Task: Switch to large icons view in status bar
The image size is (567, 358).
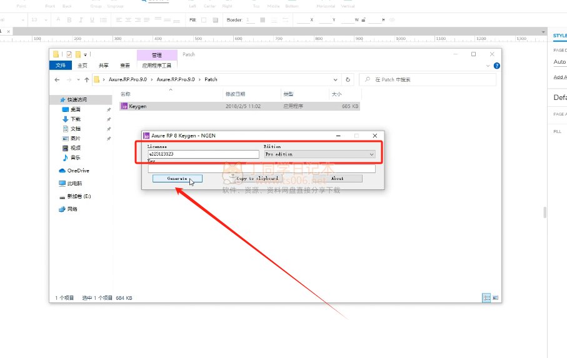Action: [x=496, y=298]
